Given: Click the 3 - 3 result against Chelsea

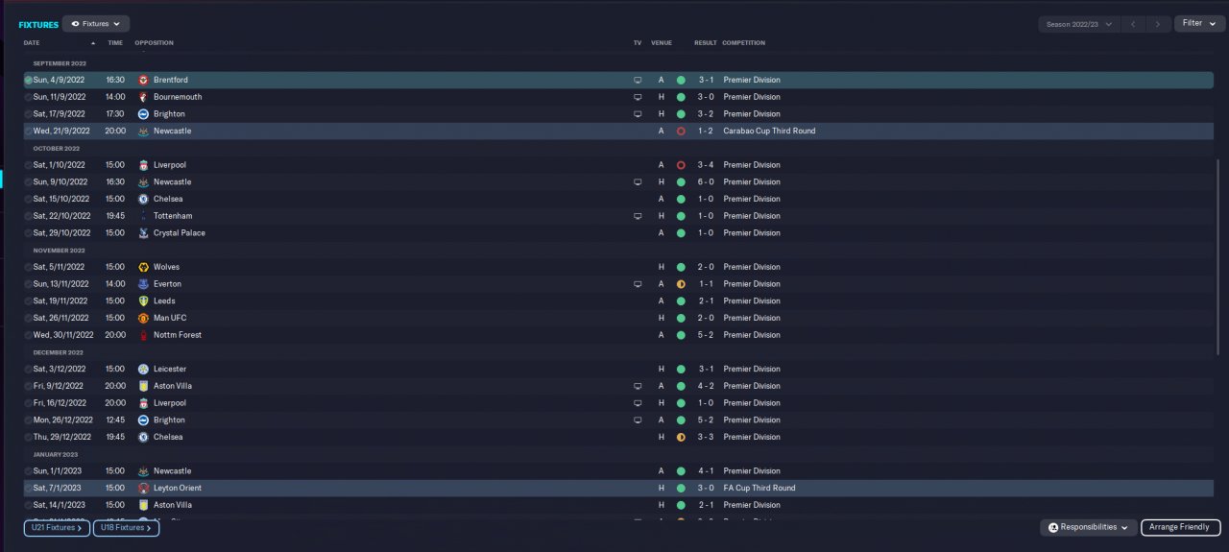Looking at the screenshot, I should click(706, 437).
